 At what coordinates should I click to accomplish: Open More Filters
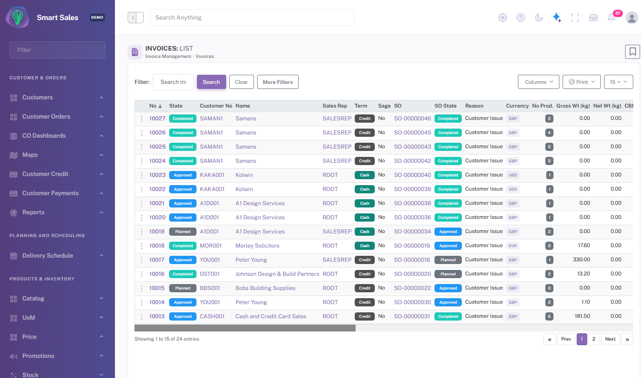pyautogui.click(x=278, y=82)
